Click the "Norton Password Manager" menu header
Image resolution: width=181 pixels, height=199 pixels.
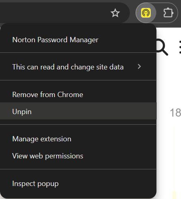tap(55, 40)
